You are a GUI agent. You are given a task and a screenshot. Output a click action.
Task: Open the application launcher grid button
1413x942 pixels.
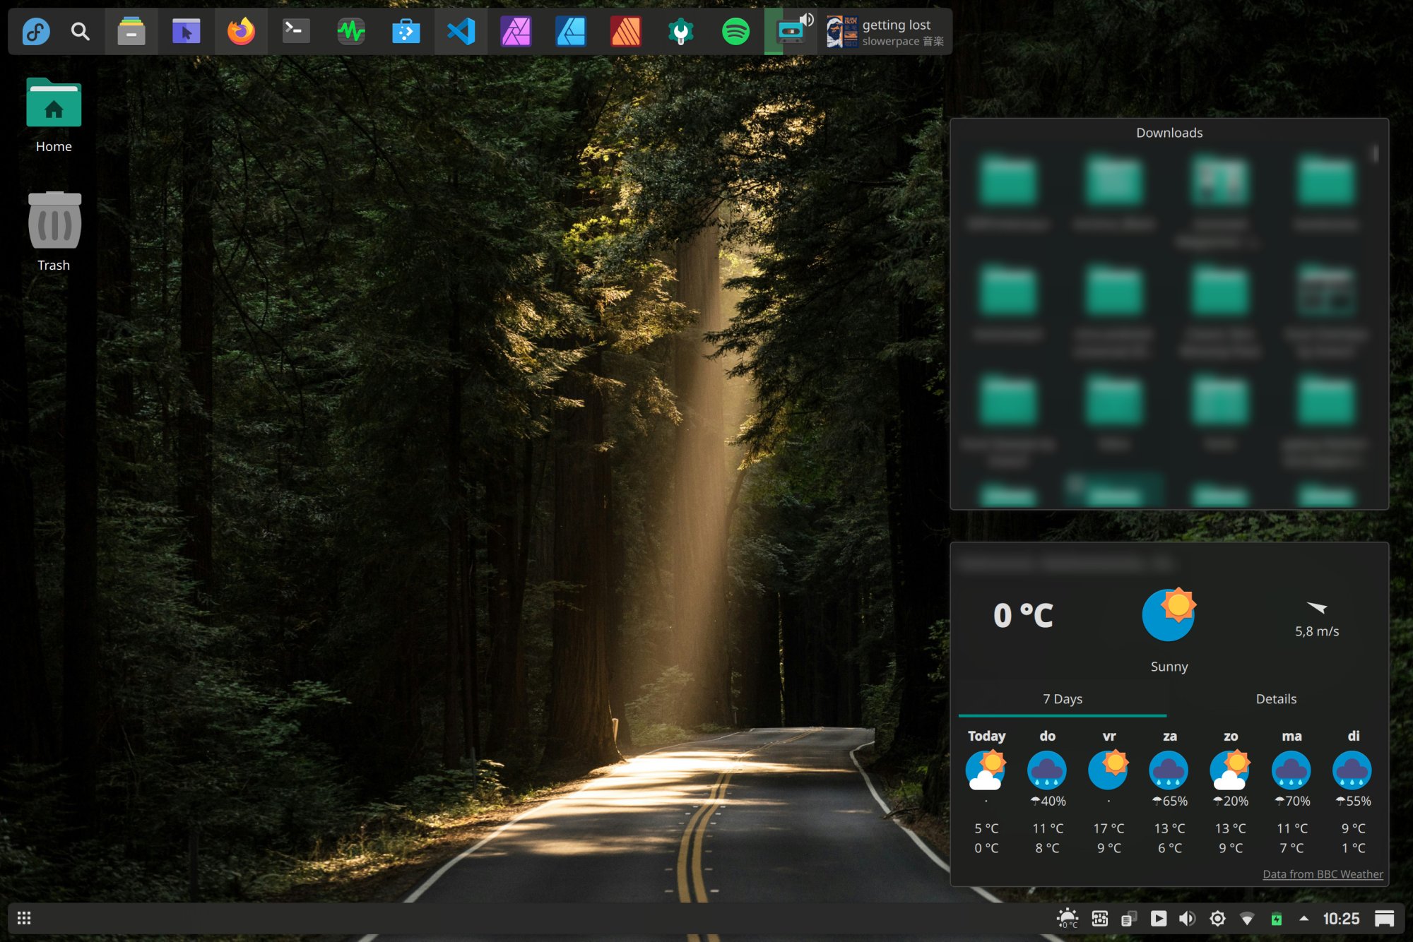pos(23,918)
